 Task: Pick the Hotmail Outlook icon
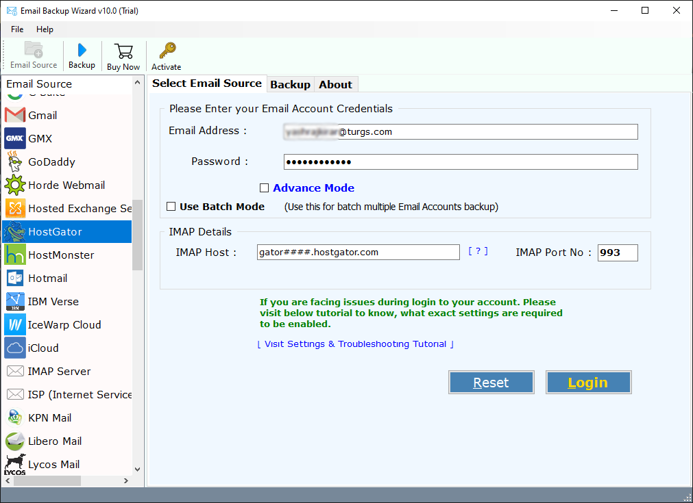(15, 278)
